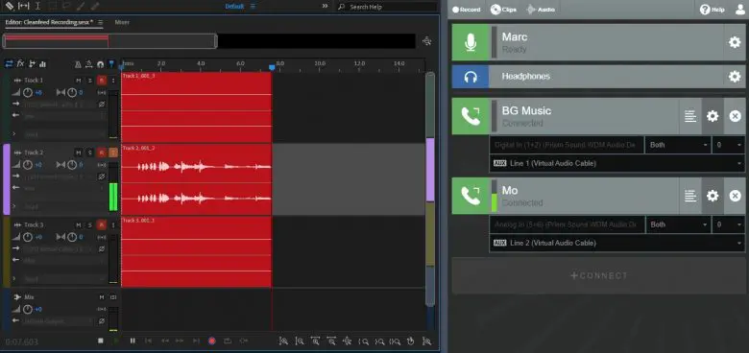Switch to the Mixer tab
This screenshot has width=749, height=353.
pyautogui.click(x=122, y=22)
